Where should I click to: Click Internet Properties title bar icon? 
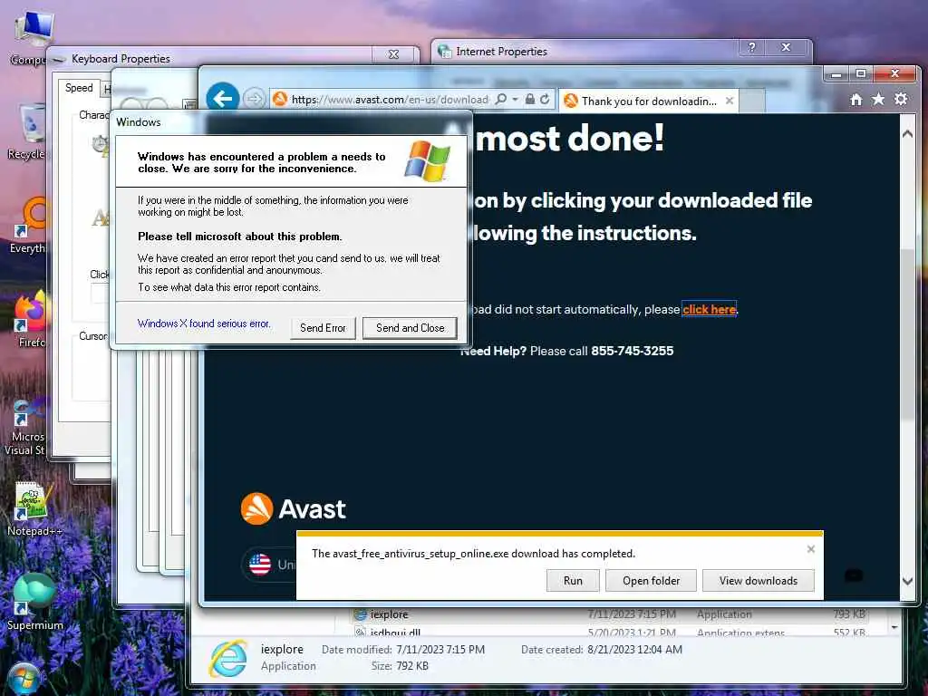(444, 52)
